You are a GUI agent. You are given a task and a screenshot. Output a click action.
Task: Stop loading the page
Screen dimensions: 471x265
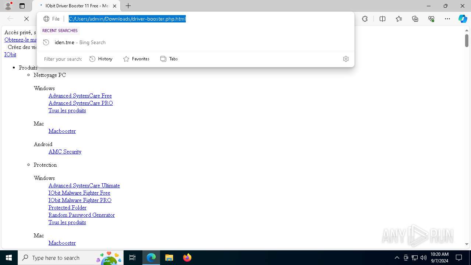tap(26, 19)
